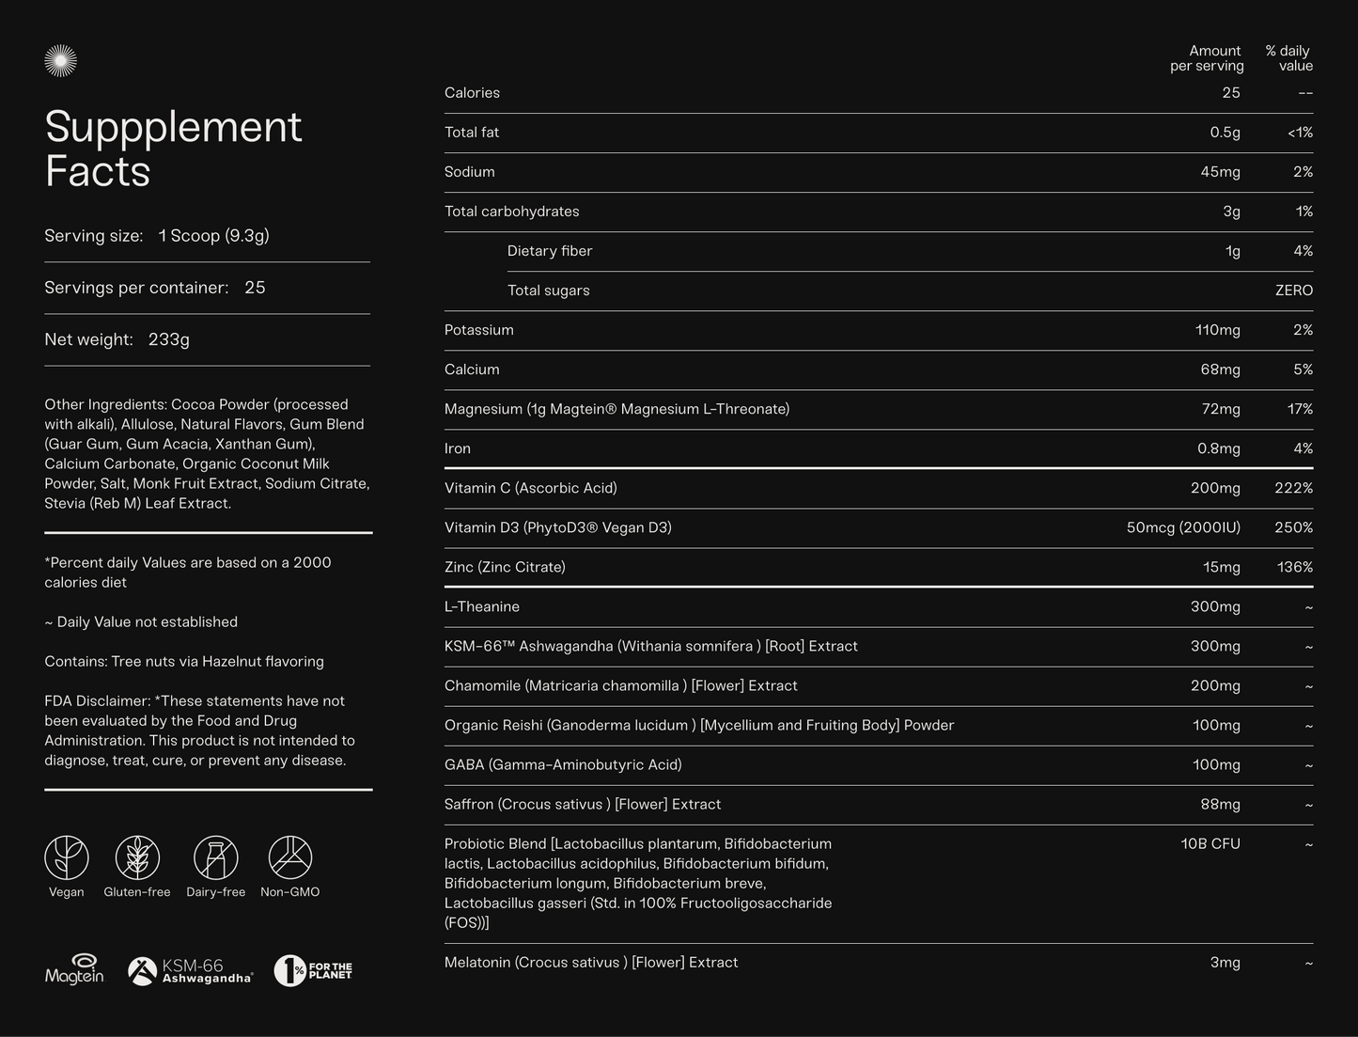Click the L-Theanine row label

click(482, 606)
